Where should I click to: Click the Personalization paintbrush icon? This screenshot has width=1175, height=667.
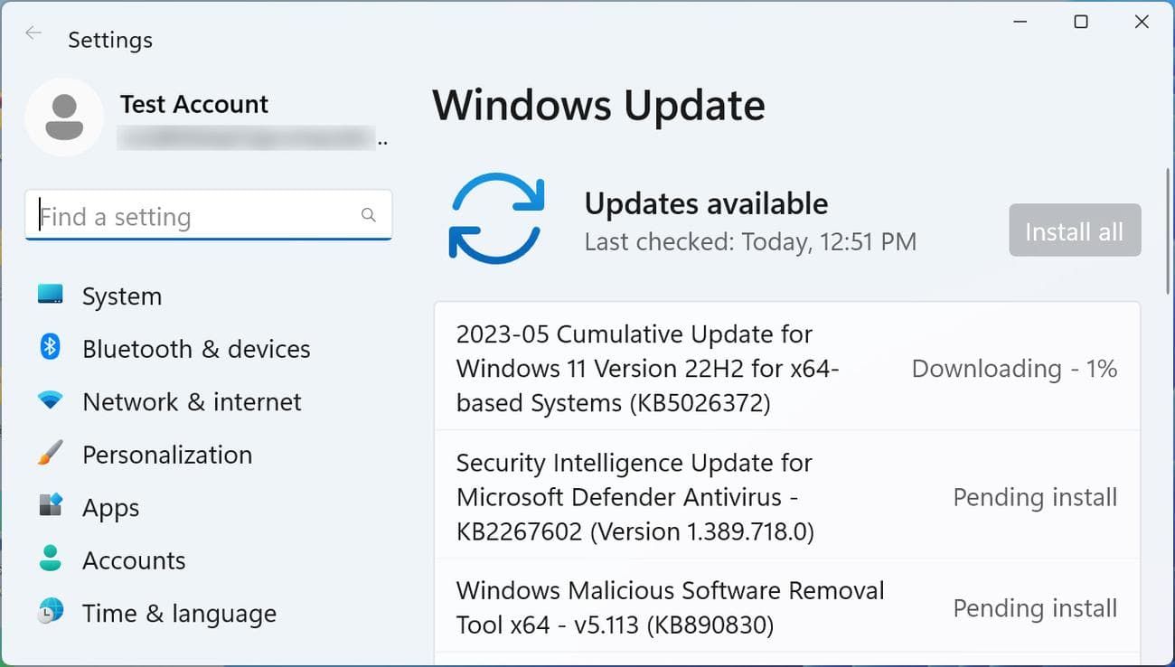52,455
